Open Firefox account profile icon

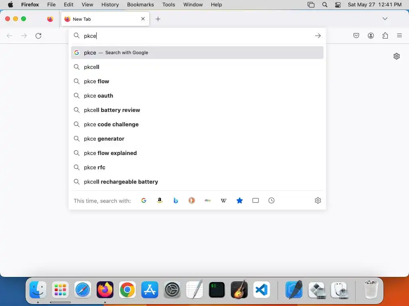[371, 35]
